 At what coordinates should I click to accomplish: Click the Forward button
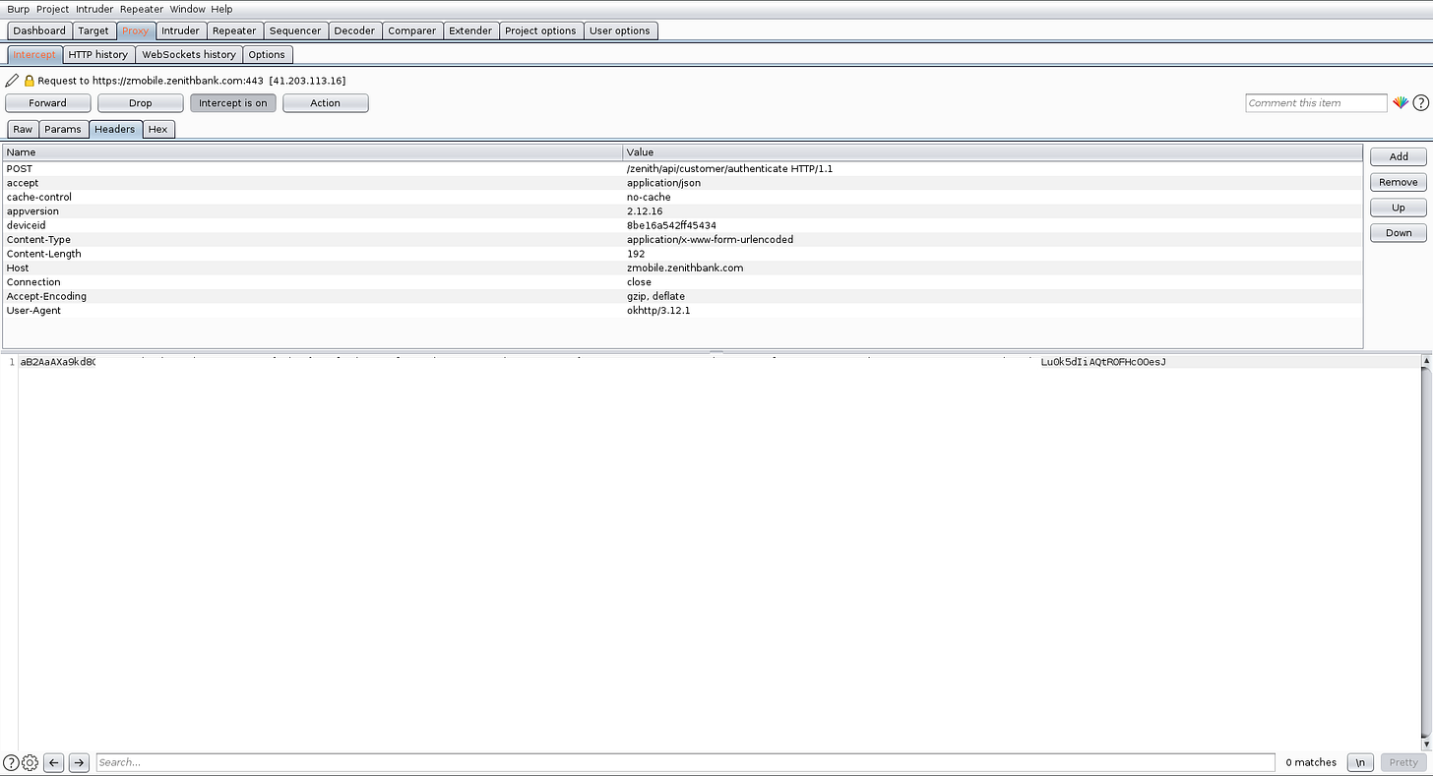tap(48, 103)
